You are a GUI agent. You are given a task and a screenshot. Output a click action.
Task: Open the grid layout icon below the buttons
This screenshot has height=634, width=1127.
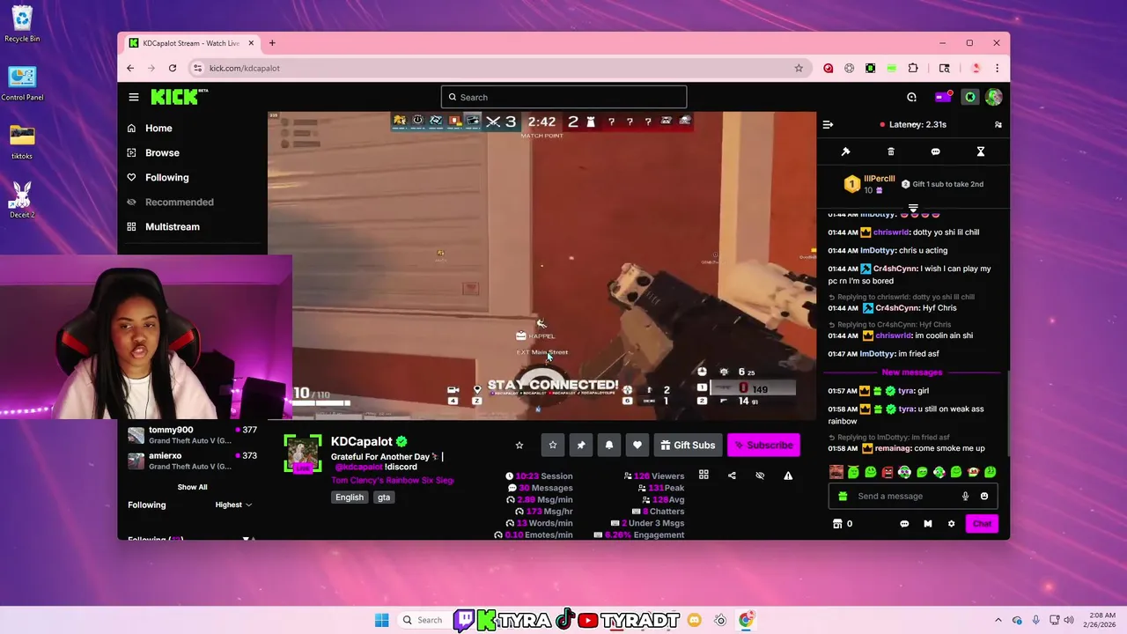click(x=703, y=475)
